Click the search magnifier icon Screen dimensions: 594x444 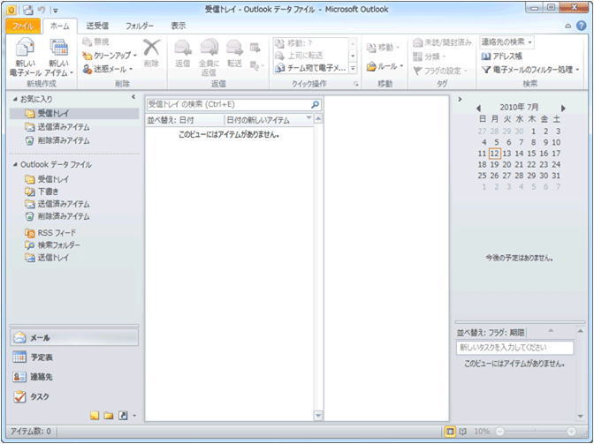[x=316, y=104]
